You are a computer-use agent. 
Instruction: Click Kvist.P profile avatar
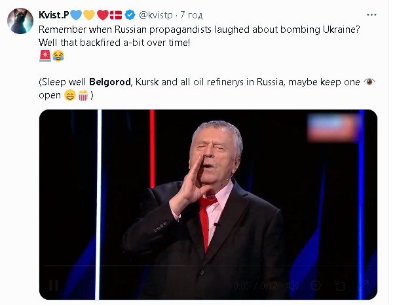[x=20, y=22]
